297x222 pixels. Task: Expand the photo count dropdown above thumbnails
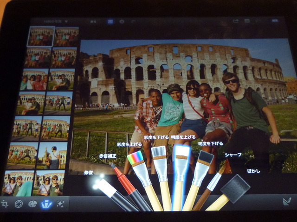pyautogui.click(x=56, y=21)
